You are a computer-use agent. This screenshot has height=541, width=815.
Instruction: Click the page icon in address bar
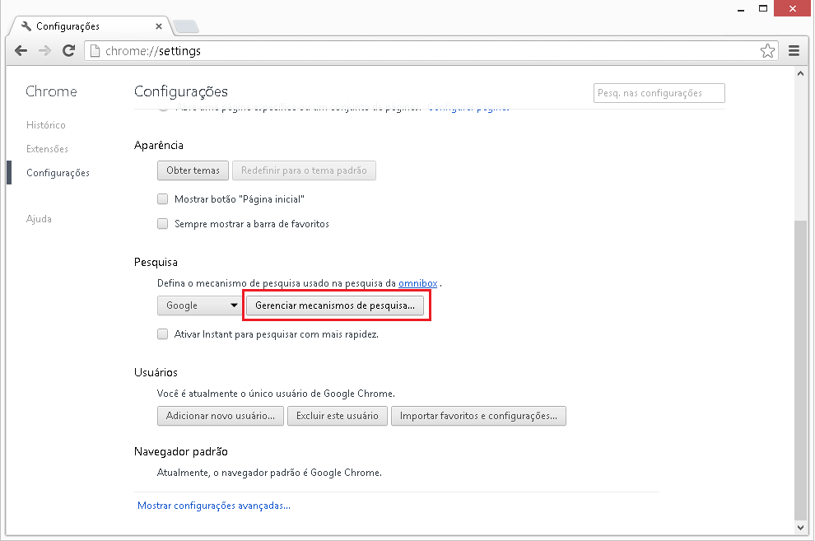(x=95, y=50)
